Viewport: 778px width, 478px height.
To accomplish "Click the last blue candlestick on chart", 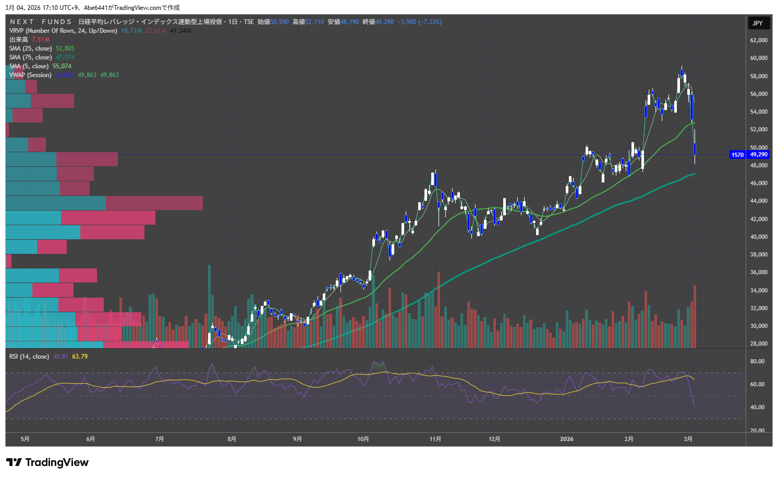I will pos(695,149).
